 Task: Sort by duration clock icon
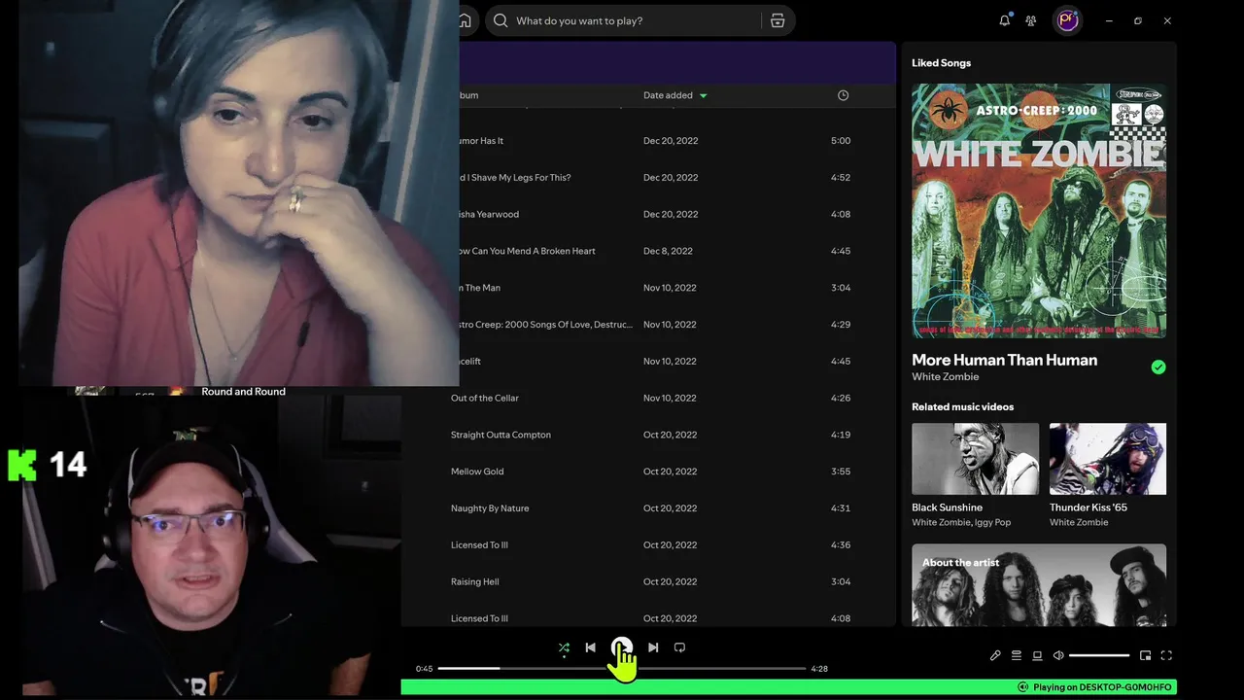coord(843,95)
